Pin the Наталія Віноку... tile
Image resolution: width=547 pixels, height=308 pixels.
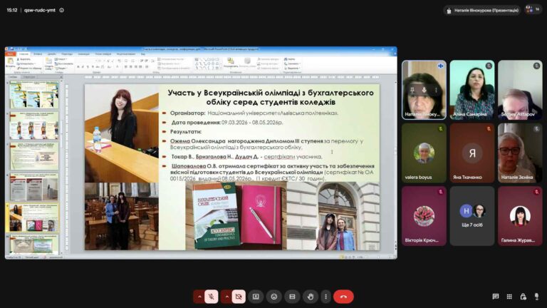(412, 90)
